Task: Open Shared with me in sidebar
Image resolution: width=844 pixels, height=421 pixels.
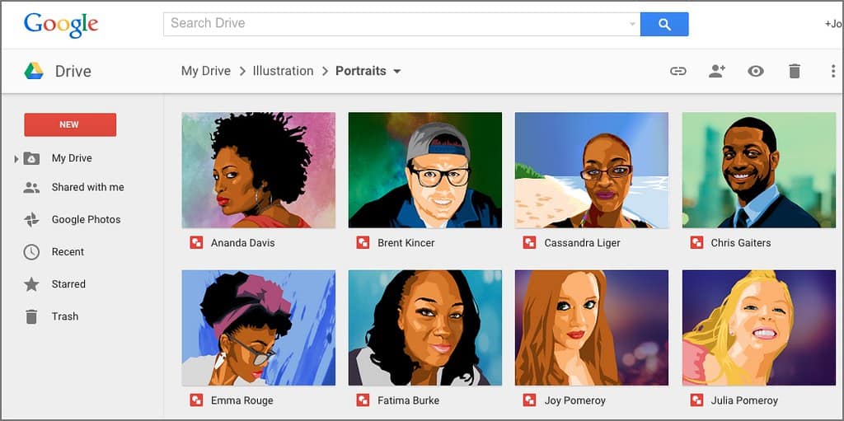Action: click(x=87, y=187)
